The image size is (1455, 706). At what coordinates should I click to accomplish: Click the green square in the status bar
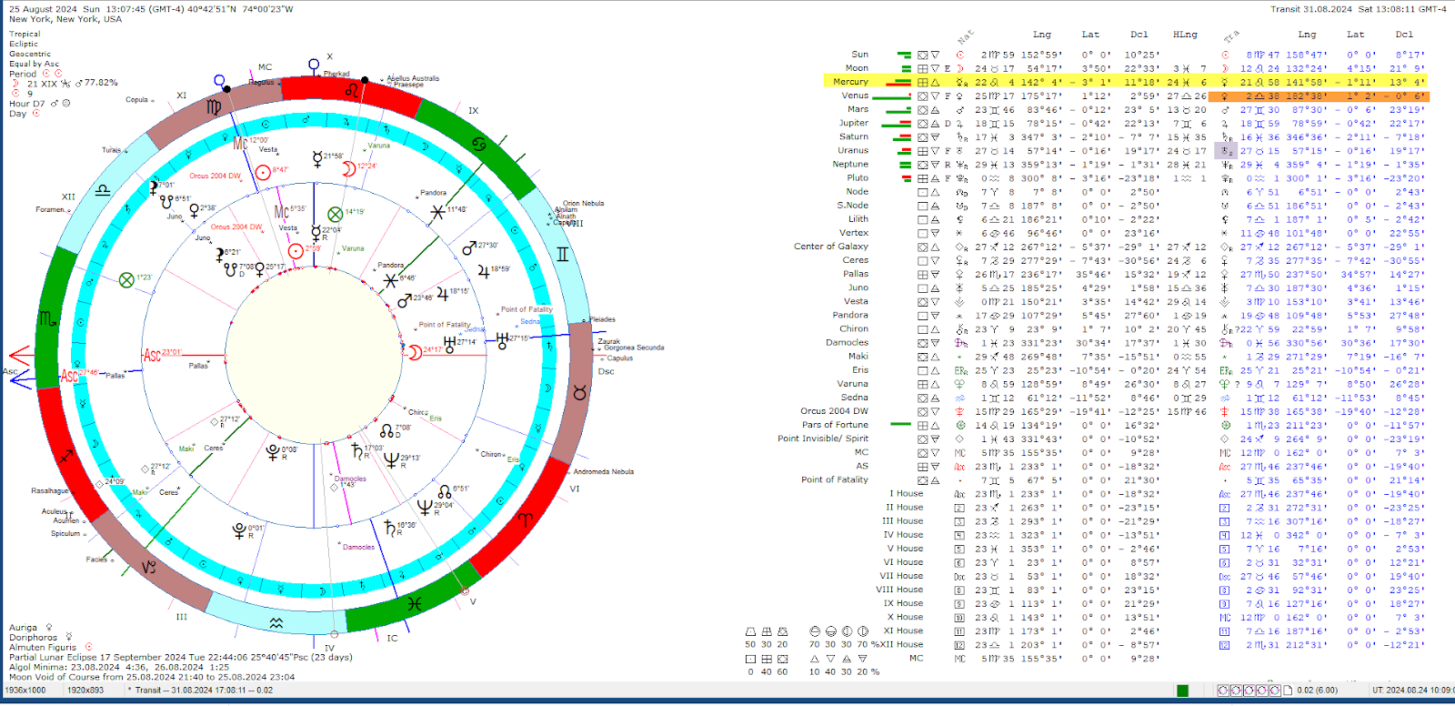[x=1182, y=691]
